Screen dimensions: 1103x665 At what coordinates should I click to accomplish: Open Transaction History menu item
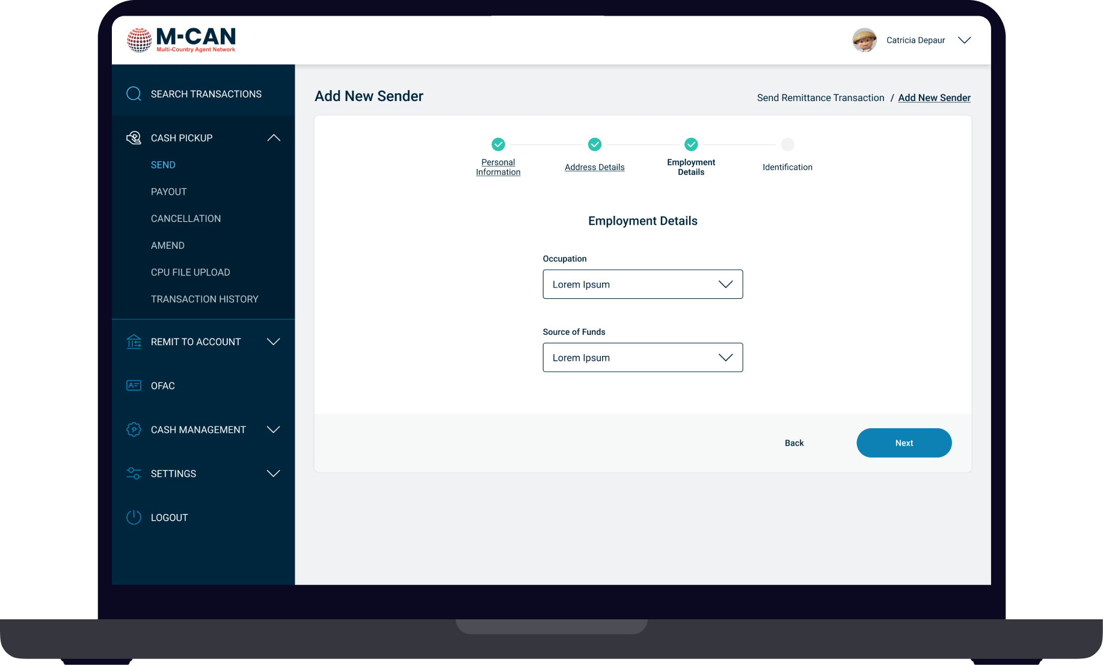tap(204, 299)
